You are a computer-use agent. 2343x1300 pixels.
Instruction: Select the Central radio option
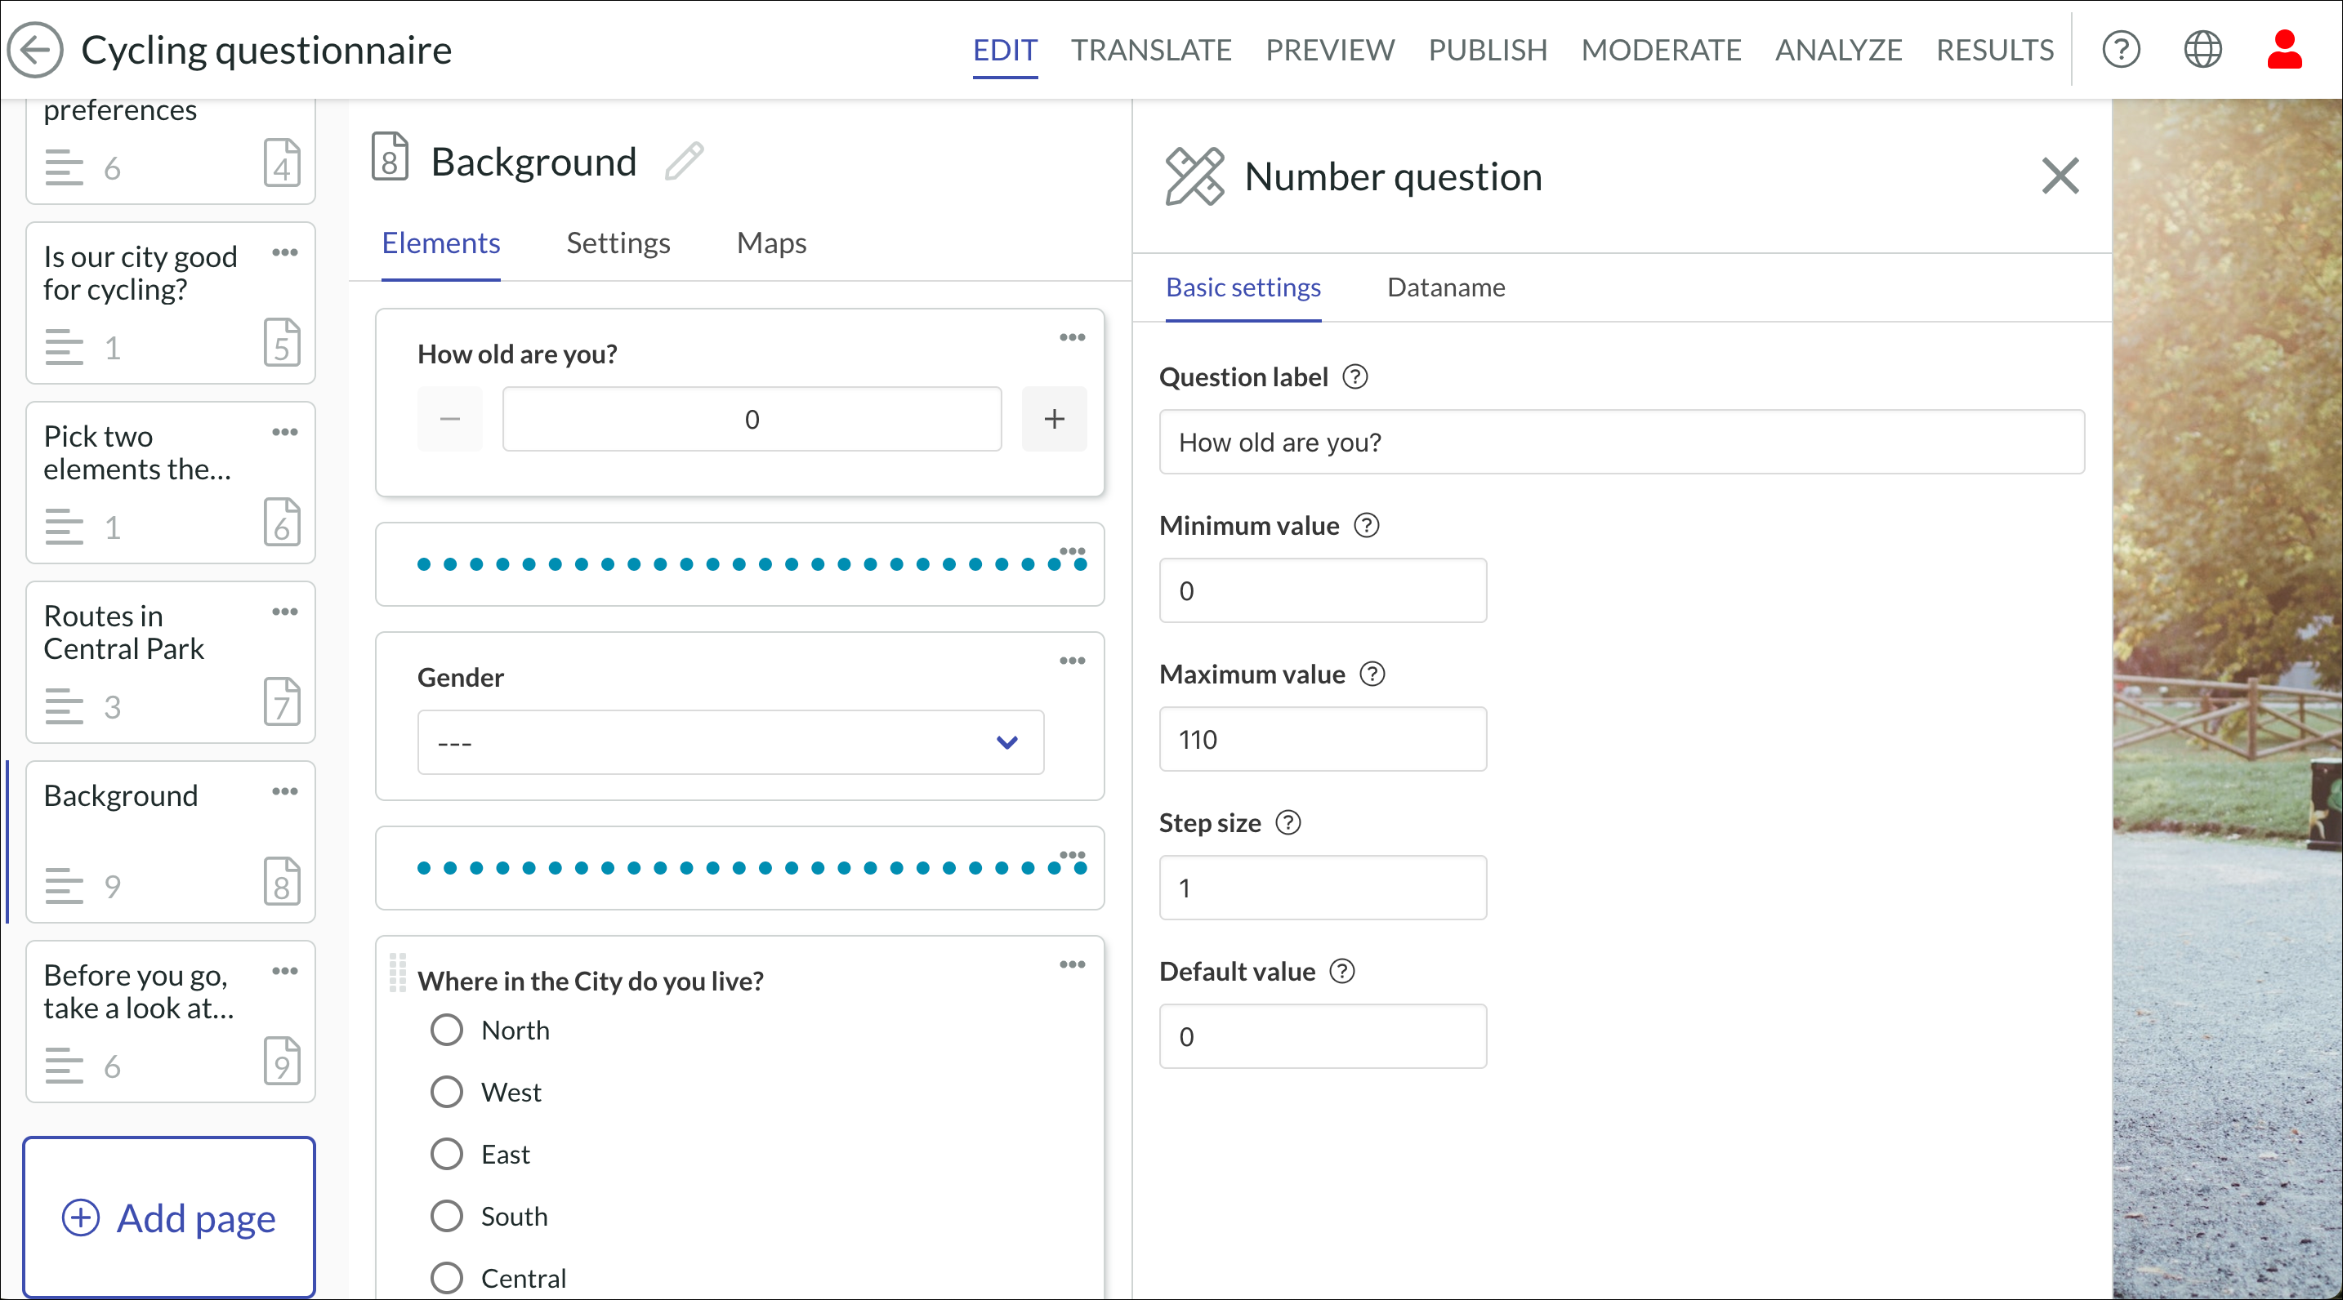tap(447, 1278)
